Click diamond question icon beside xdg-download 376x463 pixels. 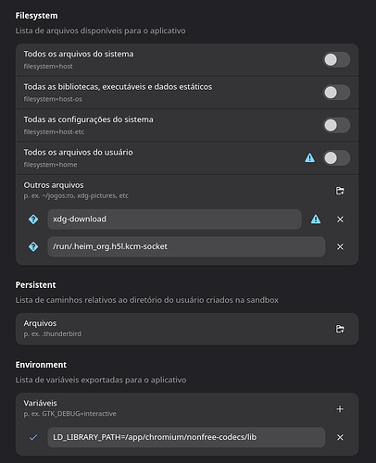pos(33,219)
